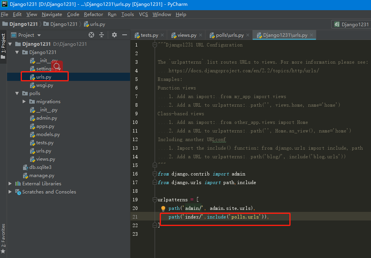The height and width of the screenshot is (258, 371).
Task: Select models.py in polls folder
Action: [48, 134]
